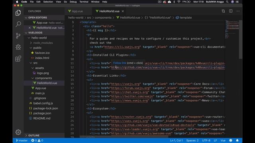Screen dimensions: 255x143
Task: Open the feedback smiley in status bar
Action: point(231,140)
